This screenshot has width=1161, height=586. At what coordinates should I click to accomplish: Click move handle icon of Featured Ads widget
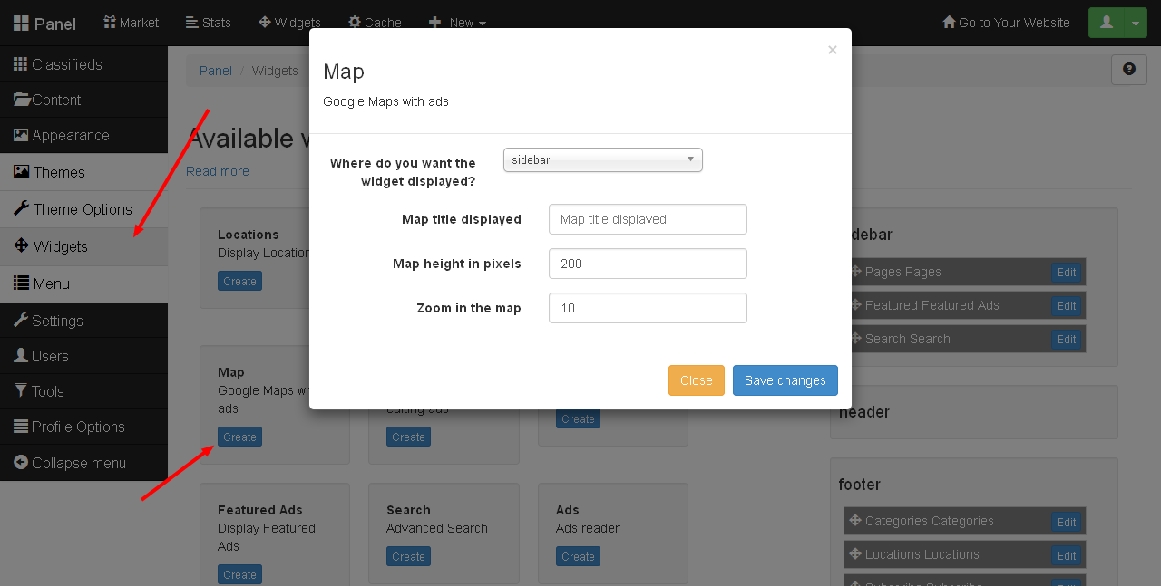[854, 305]
